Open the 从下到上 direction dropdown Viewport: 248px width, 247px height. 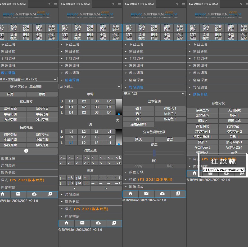pos(90,86)
